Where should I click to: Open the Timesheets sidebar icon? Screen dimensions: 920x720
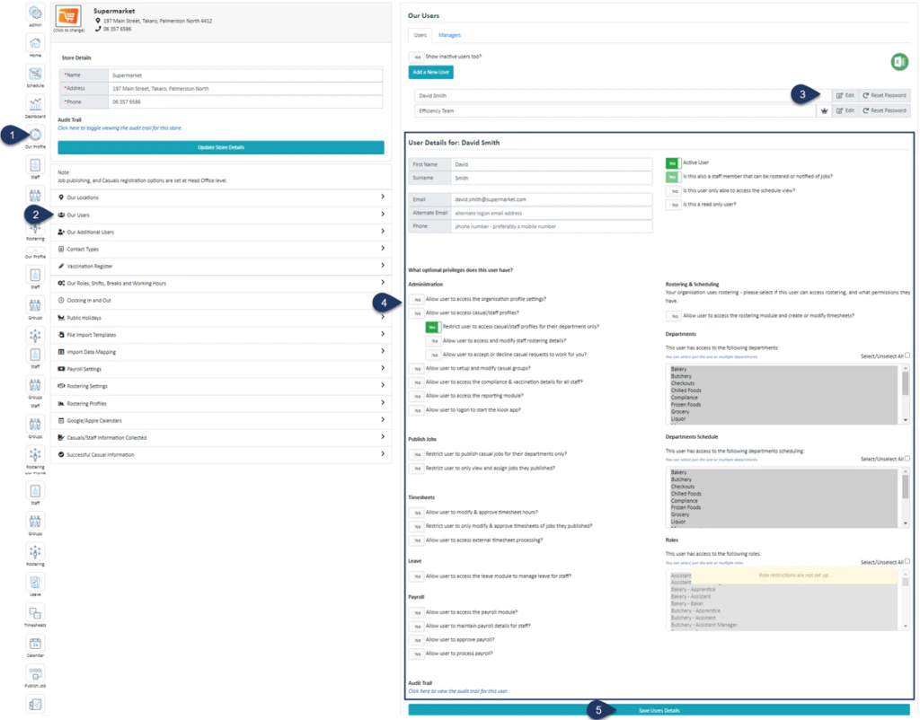[35, 612]
